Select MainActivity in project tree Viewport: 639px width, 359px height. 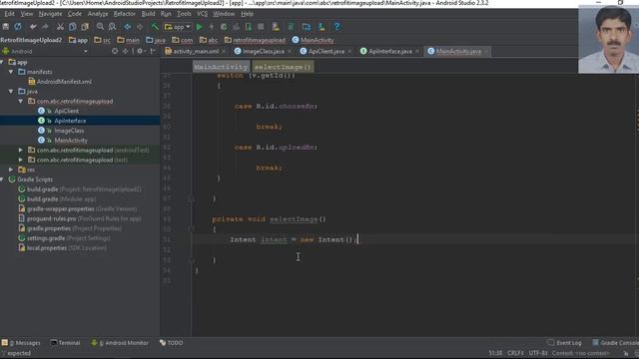tap(71, 140)
